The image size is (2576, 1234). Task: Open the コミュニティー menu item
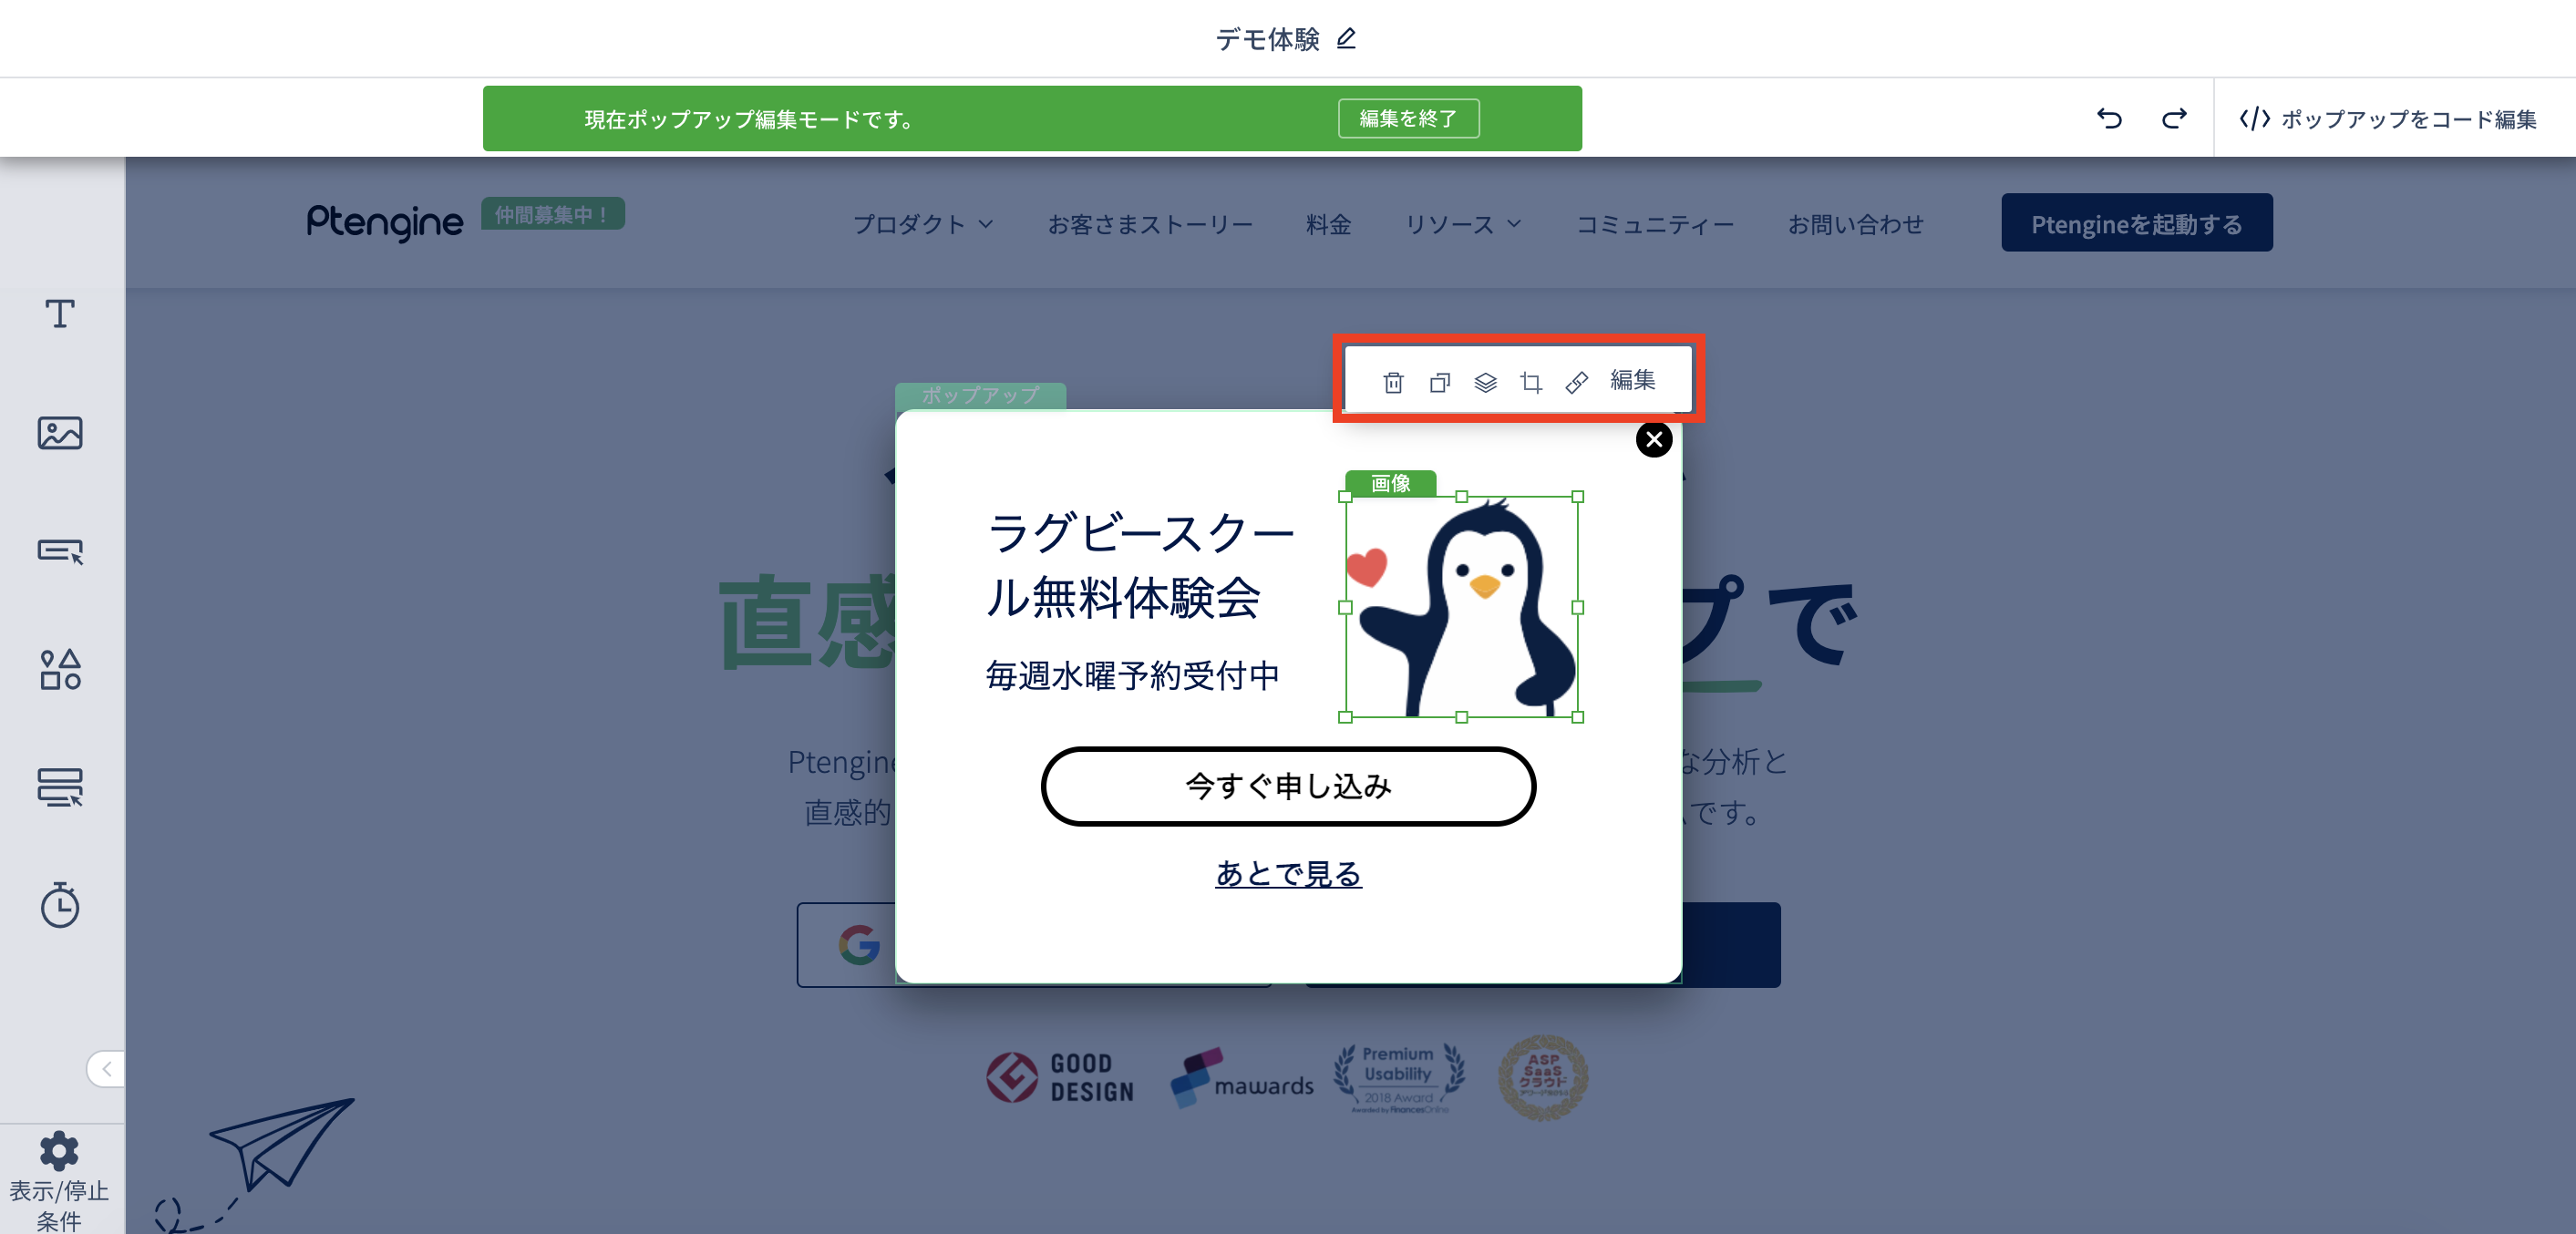click(1654, 224)
